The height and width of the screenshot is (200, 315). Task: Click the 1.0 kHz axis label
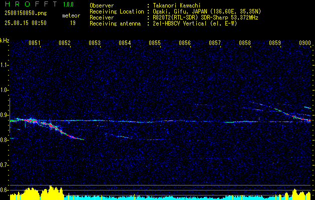tap(5, 90)
